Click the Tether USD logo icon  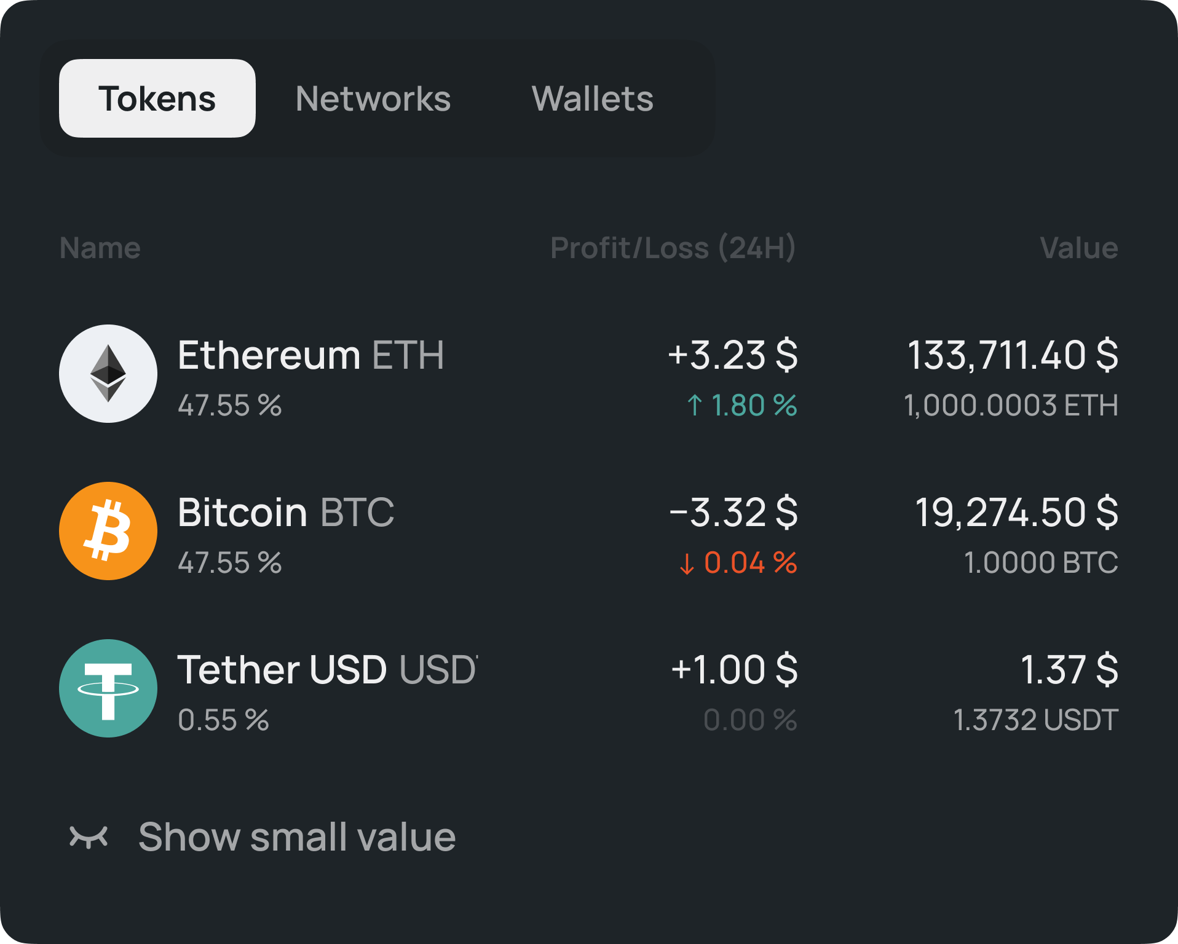click(108, 688)
